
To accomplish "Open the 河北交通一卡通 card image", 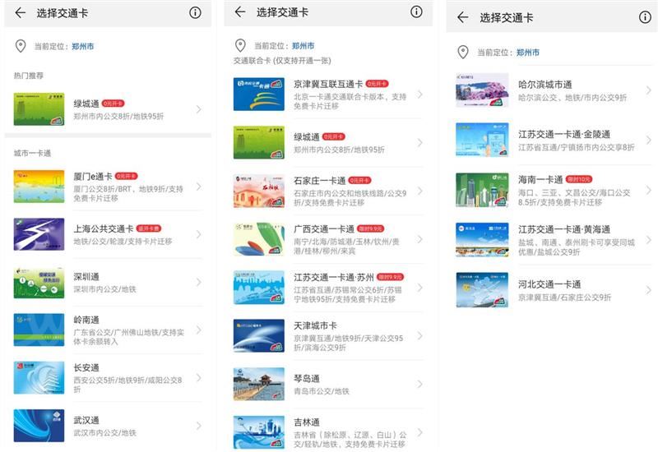I will [x=482, y=290].
